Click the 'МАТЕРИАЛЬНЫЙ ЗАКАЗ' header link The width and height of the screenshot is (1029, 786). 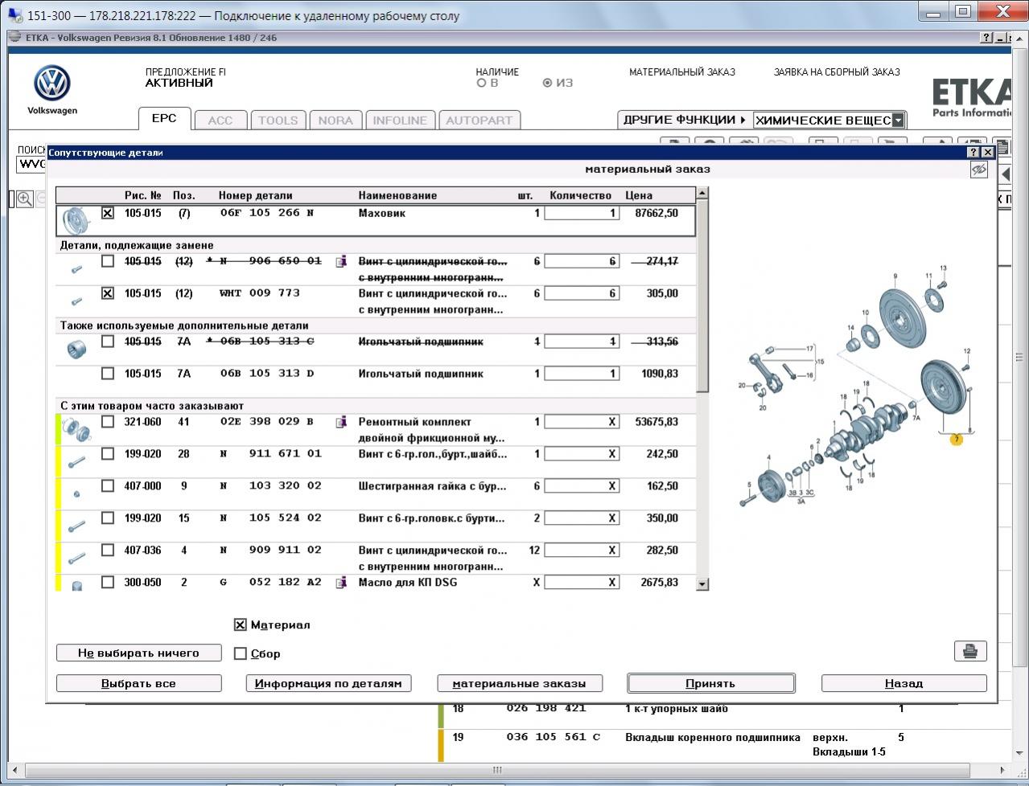pyautogui.click(x=682, y=72)
